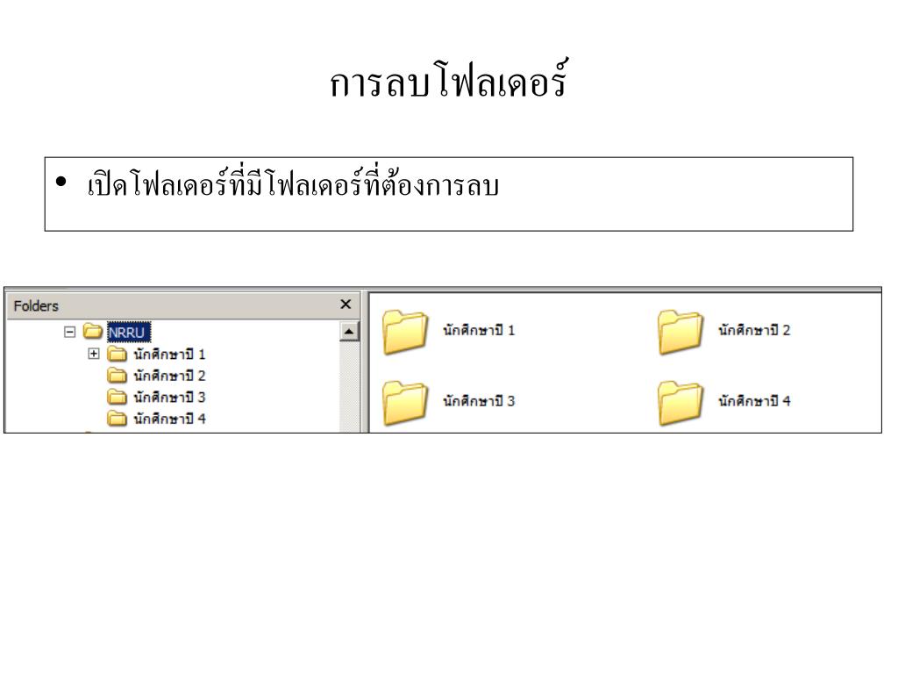898x674 pixels.
Task: Click นักศึกษาปี 4 label in right pane
Action: (754, 401)
